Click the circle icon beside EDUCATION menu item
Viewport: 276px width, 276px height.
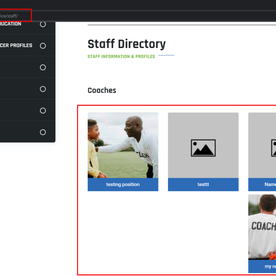(x=43, y=24)
